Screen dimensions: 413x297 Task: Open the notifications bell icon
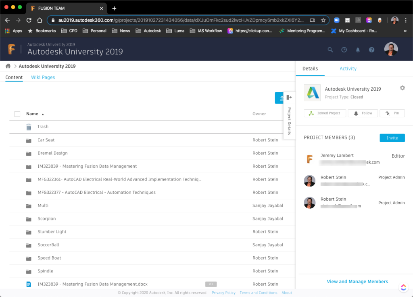pos(358,50)
